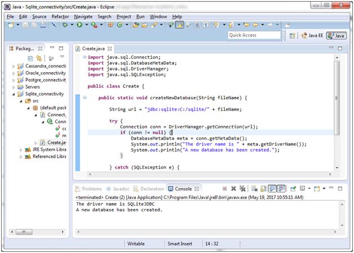Switch to the Java EE perspective
The image size is (354, 253).
pyautogui.click(x=312, y=35)
